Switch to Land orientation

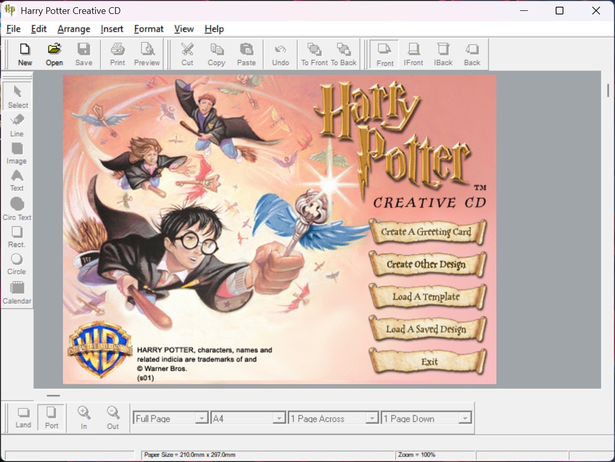coord(23,417)
